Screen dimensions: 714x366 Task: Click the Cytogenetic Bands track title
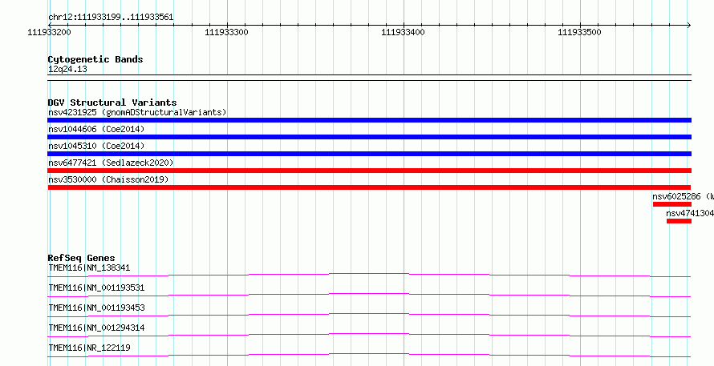[x=95, y=59]
